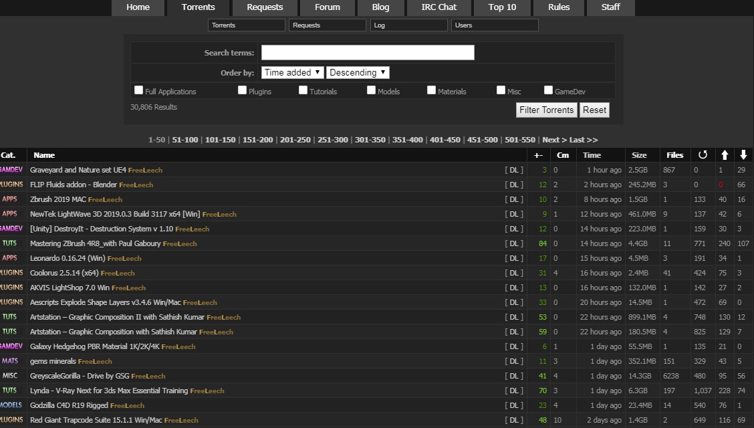This screenshot has width=754, height=428.
Task: Toggle the Misc filter checkbox
Action: click(501, 90)
